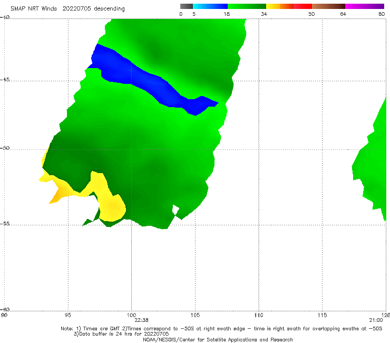Click the 'Times are GMT' note line
The height and width of the screenshot is (343, 390).
pos(221,329)
